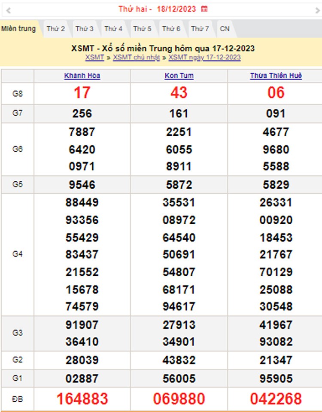This screenshot has height=412, width=322.
Task: Click Khánh Hòa special prize number 164883
Action: coord(82,399)
